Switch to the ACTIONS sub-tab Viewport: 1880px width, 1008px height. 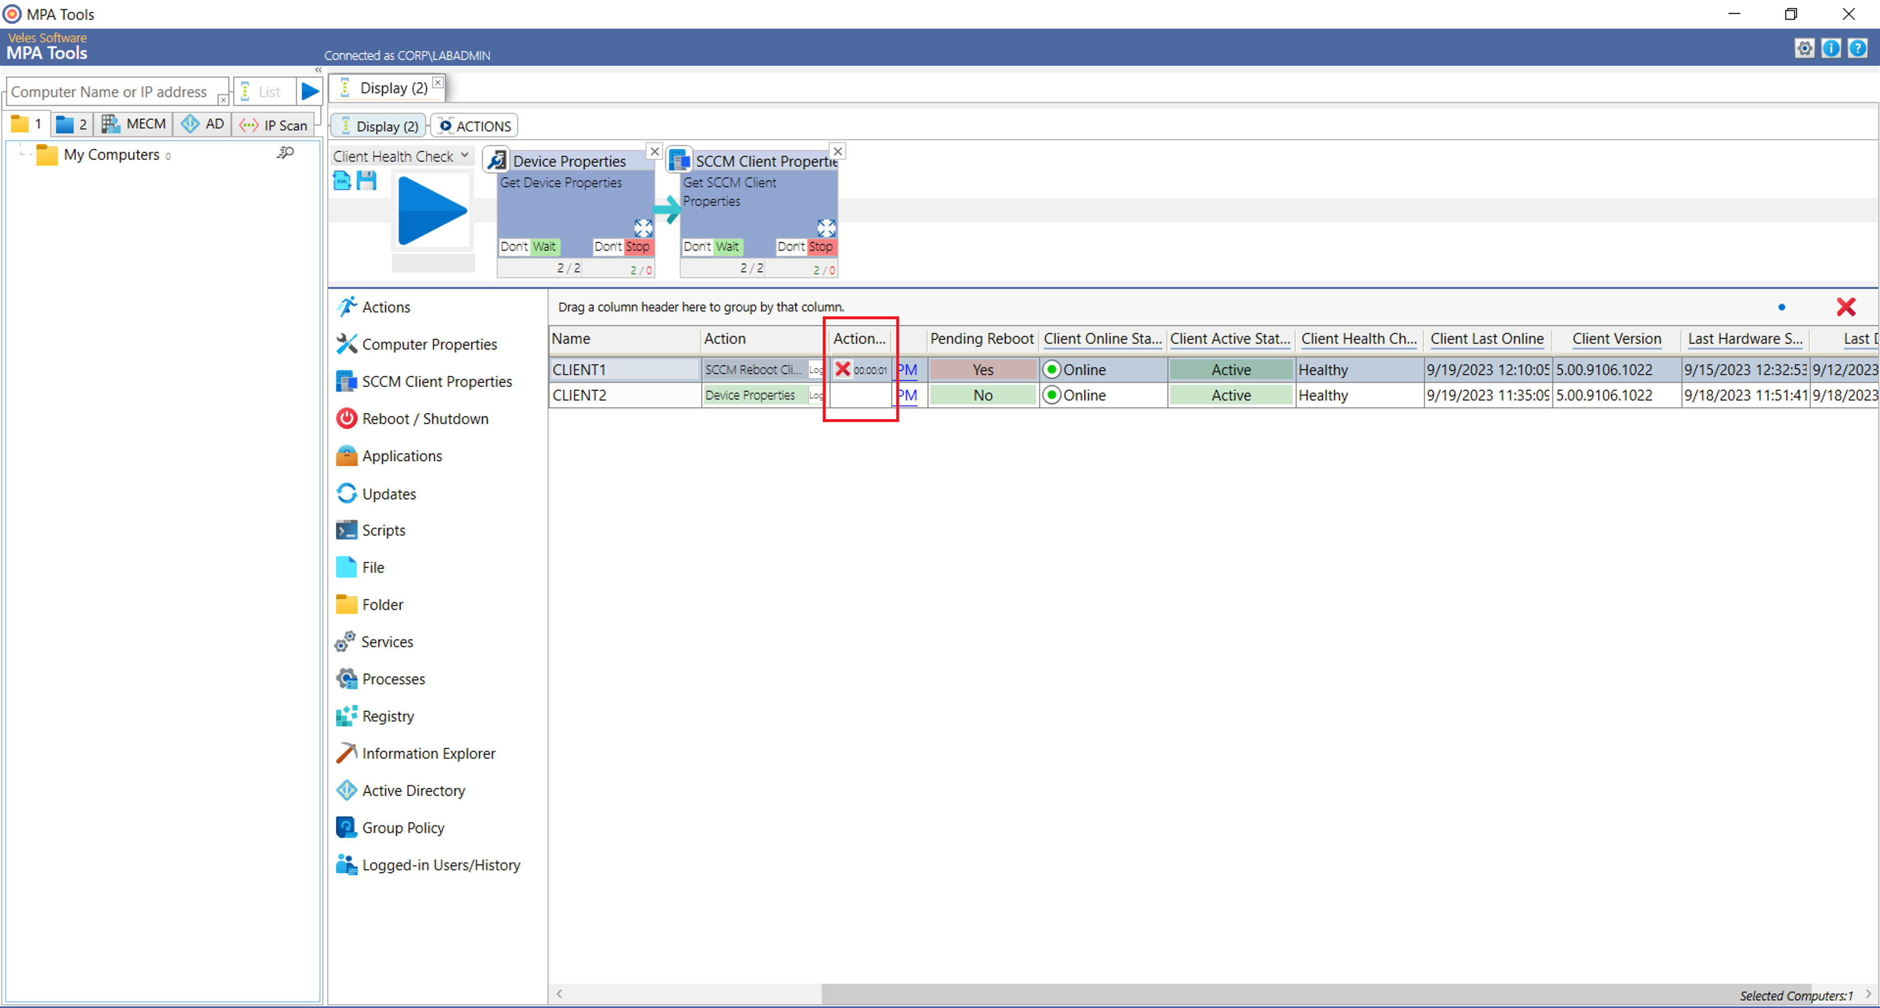pyautogui.click(x=475, y=126)
